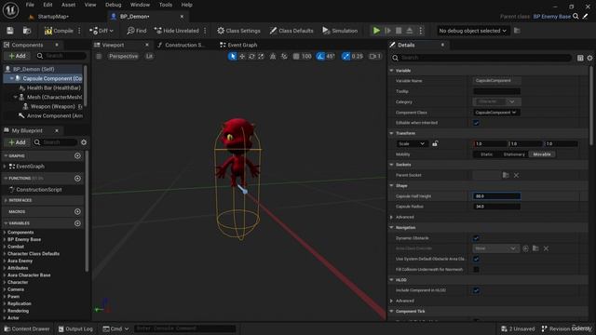Open the debug object selection dropdown
Screen dimensions: 596x335
pos(472,31)
